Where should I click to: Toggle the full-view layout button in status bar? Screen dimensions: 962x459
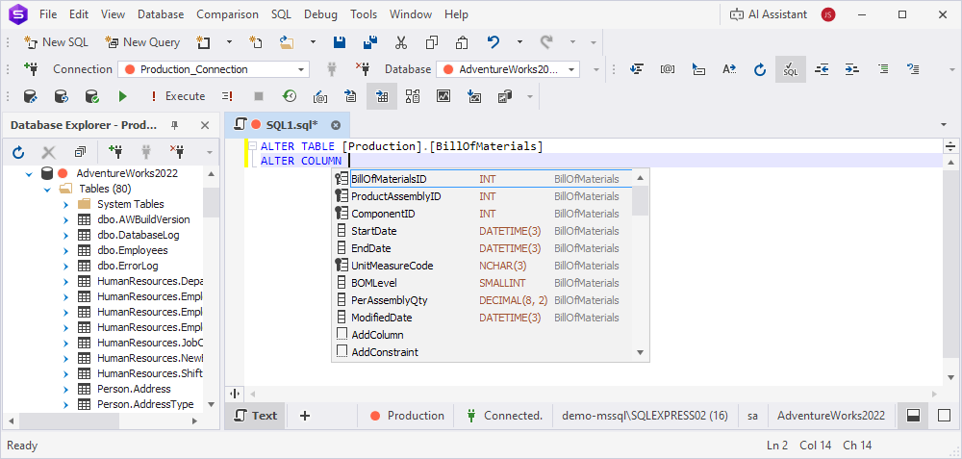[x=944, y=416]
